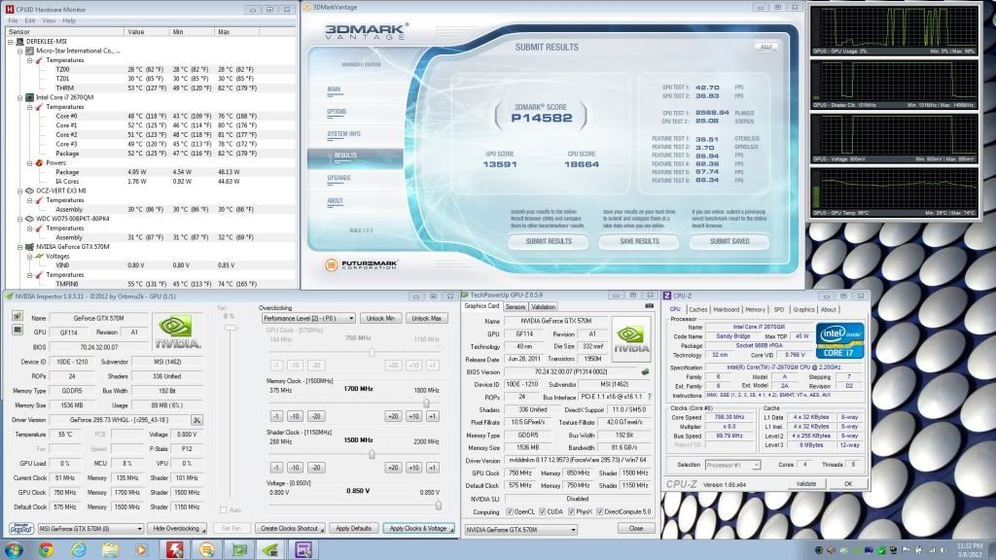
Task: Open the SPD tab in CPU-Z
Action: [779, 310]
